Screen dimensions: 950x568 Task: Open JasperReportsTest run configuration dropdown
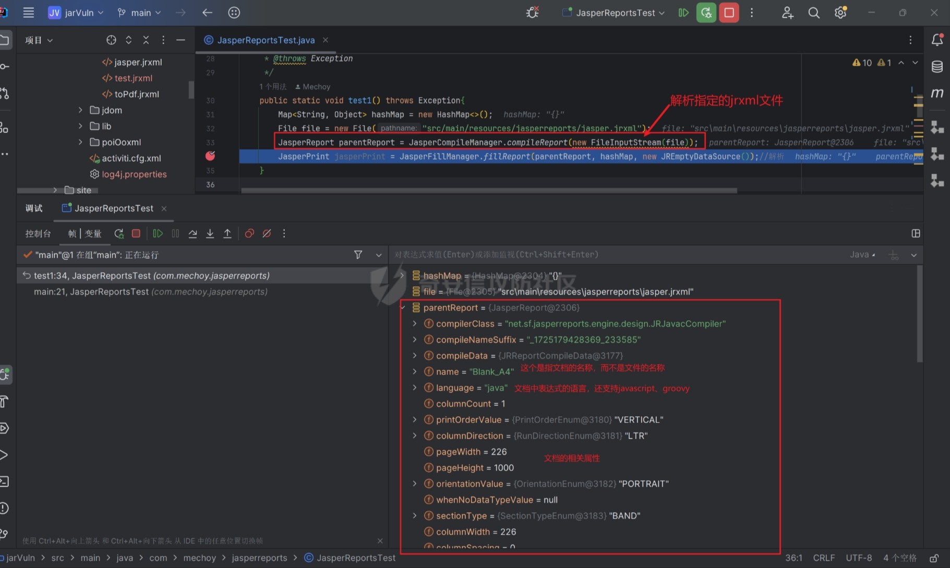pyautogui.click(x=614, y=13)
